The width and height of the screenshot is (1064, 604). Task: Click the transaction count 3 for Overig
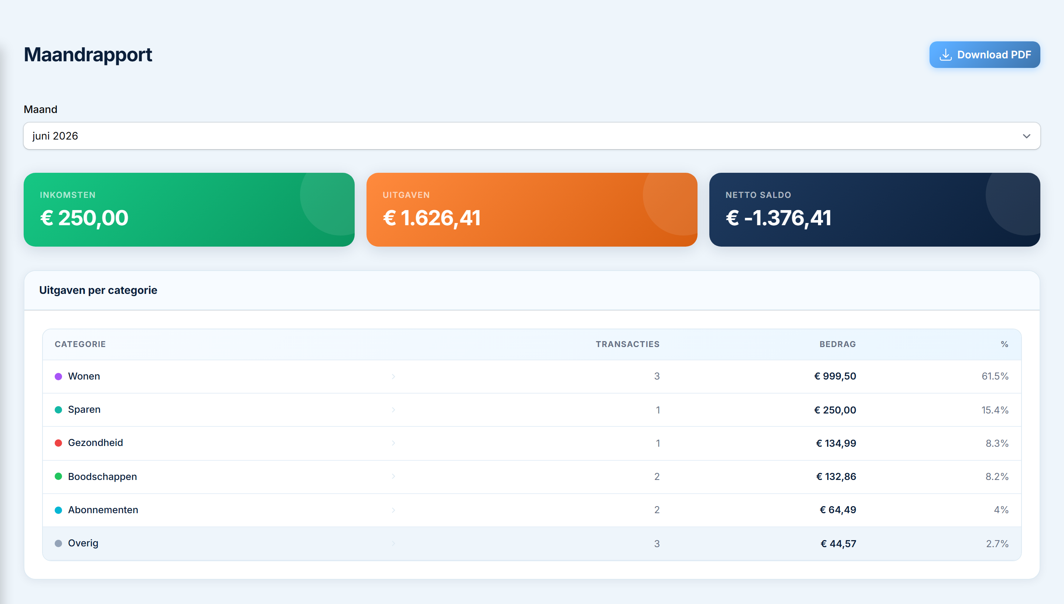pos(657,543)
